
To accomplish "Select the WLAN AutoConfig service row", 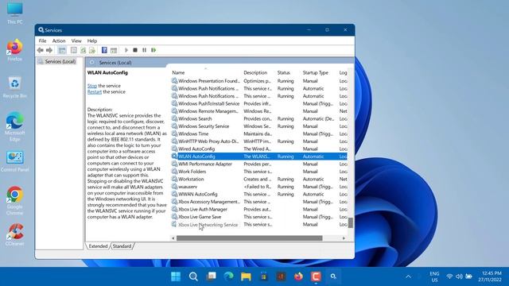I will tap(258, 157).
